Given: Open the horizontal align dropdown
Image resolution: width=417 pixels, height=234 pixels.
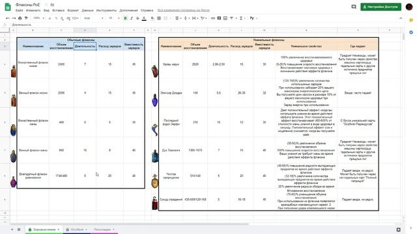Looking at the screenshot, I should pyautogui.click(x=178, y=18).
